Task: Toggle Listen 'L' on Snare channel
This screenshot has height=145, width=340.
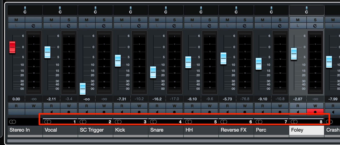Action: (x=157, y=26)
